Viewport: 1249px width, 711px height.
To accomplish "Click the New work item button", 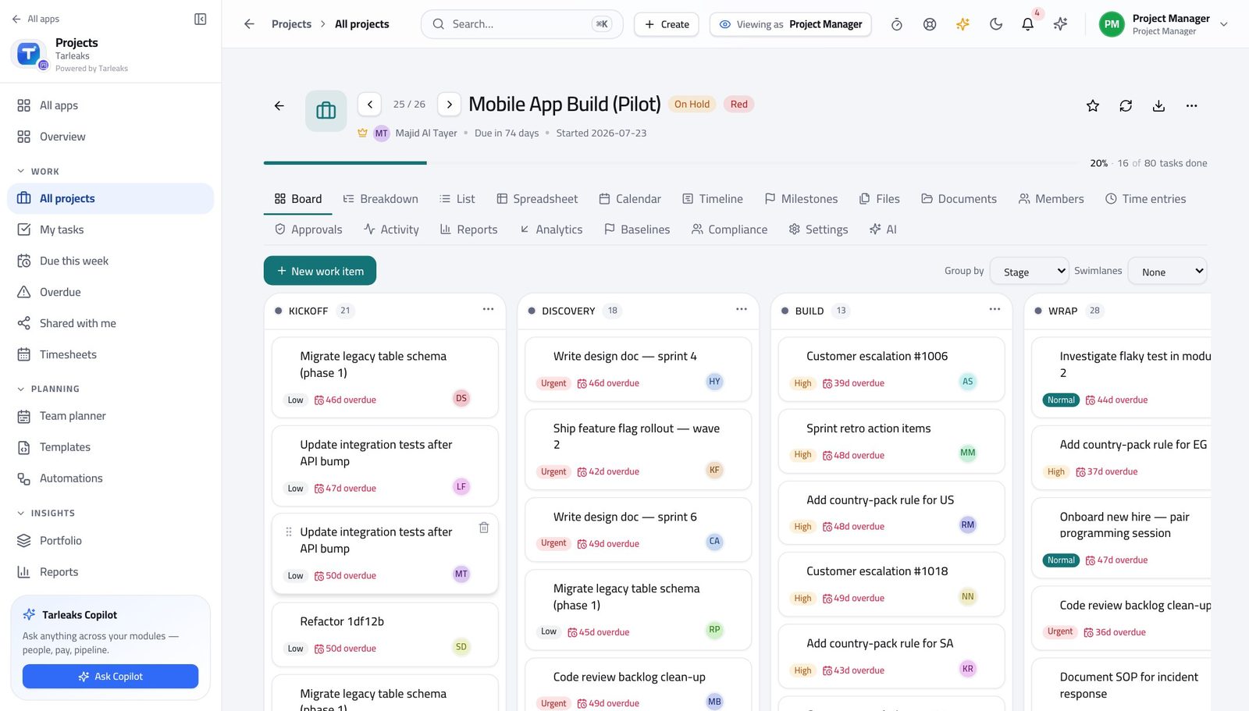I will [320, 271].
